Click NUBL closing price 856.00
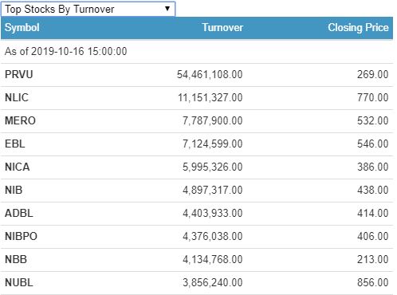 coord(373,282)
